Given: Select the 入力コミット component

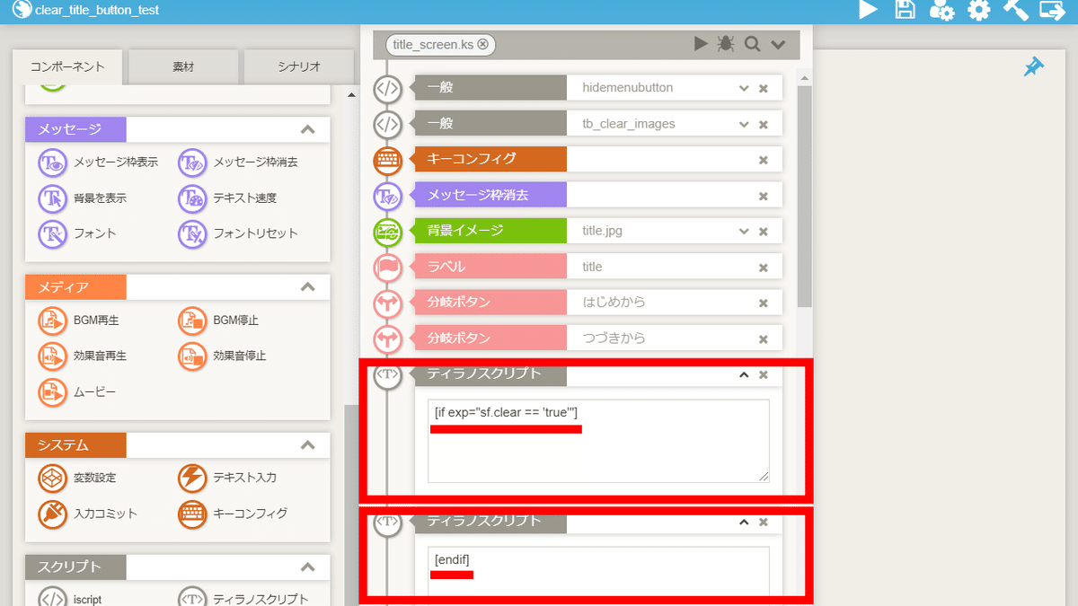Looking at the screenshot, I should (88, 514).
